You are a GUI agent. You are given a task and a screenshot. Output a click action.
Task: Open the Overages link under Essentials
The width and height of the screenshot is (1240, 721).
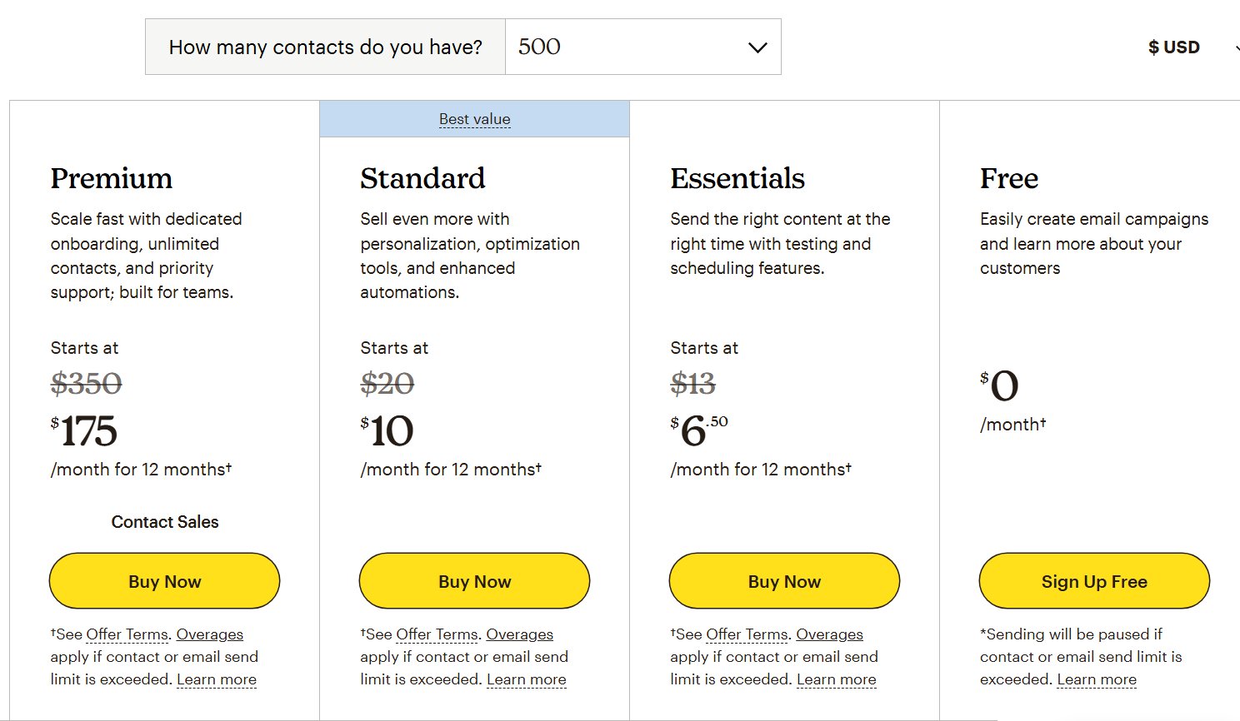click(x=830, y=634)
